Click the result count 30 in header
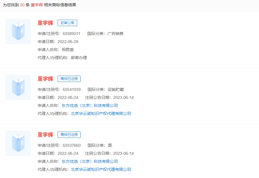Screen dimensions: 259x178 [22, 5]
